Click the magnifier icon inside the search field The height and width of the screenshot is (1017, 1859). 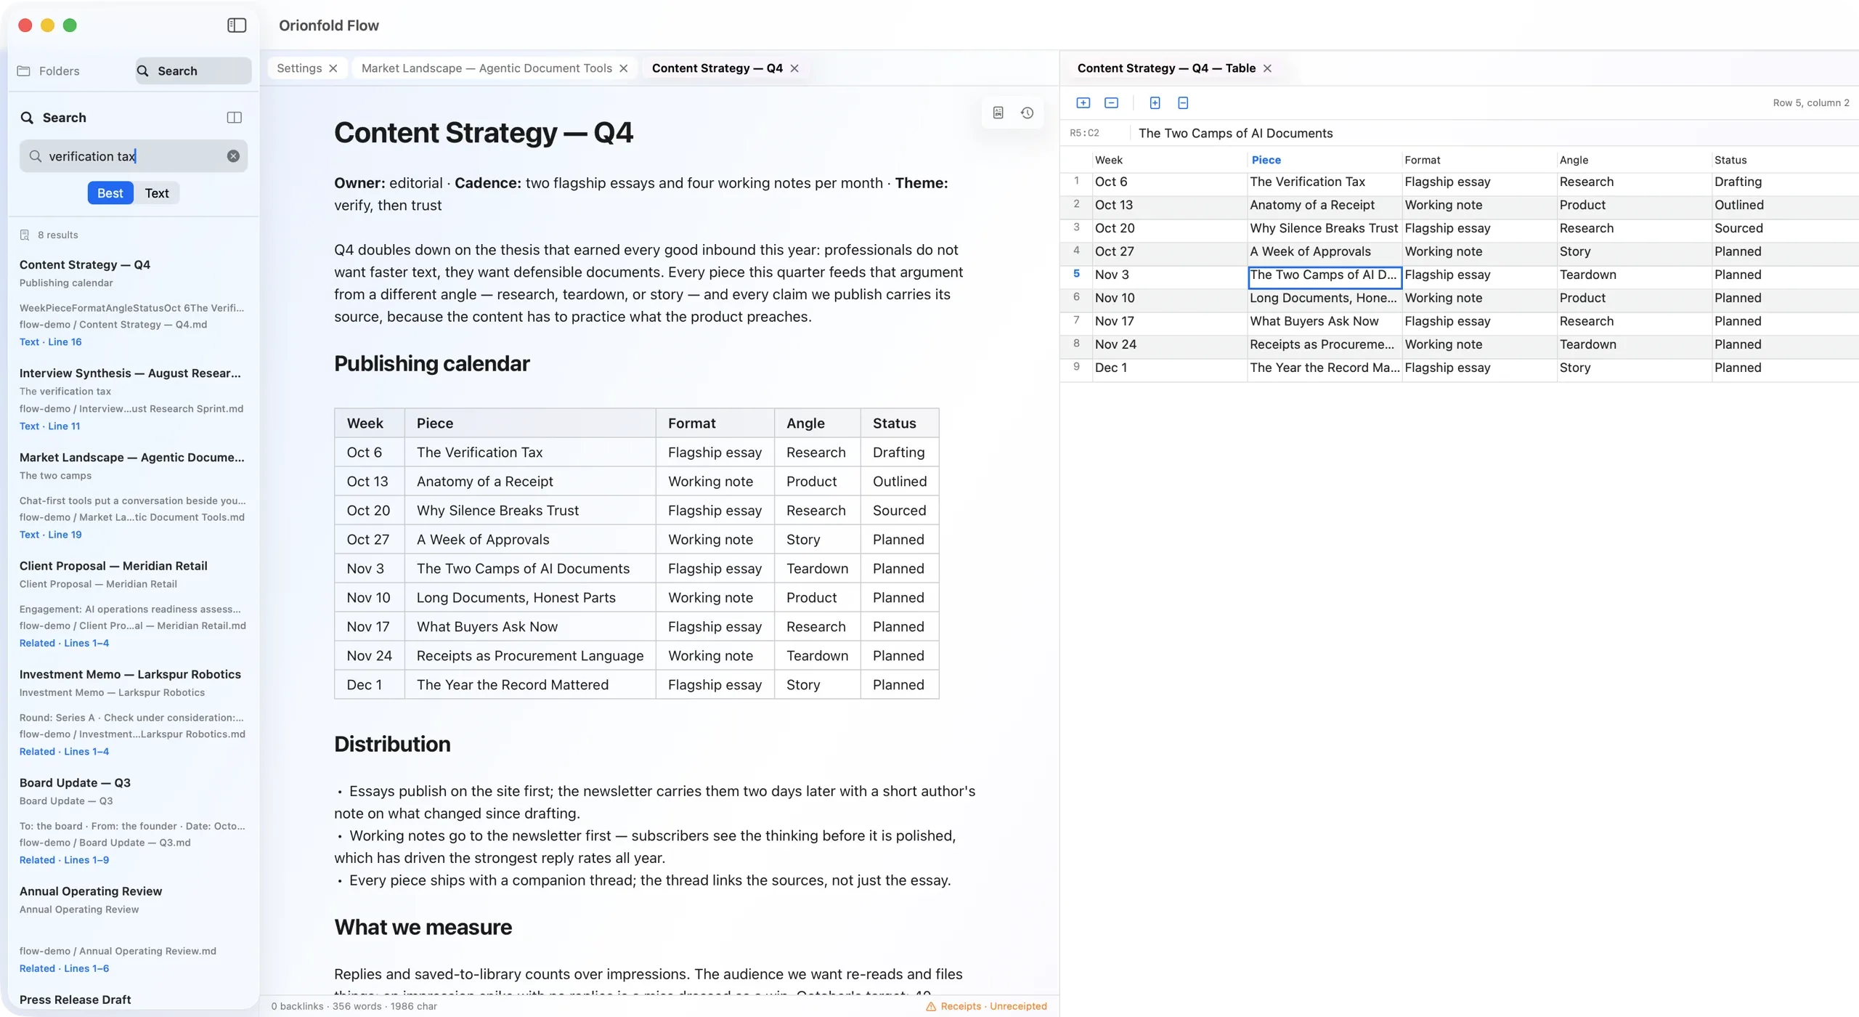coord(35,156)
